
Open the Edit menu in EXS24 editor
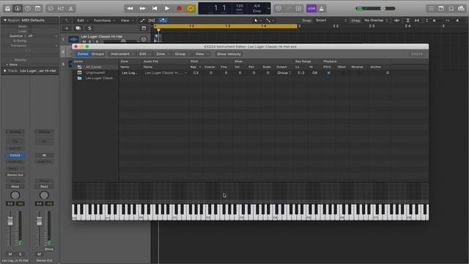point(144,54)
